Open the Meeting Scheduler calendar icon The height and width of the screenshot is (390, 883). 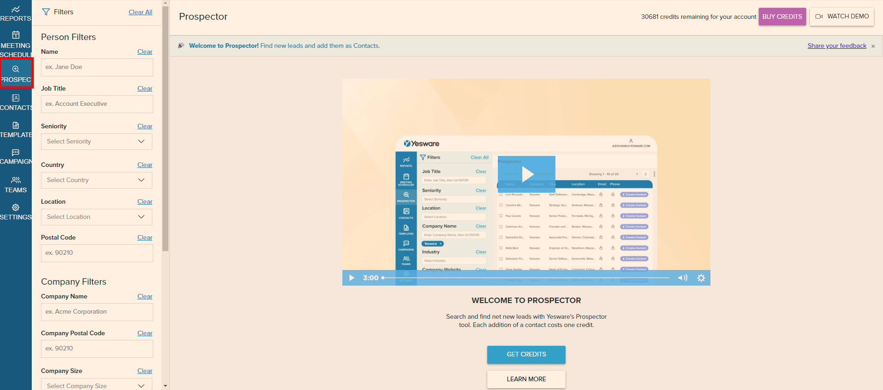tap(16, 35)
